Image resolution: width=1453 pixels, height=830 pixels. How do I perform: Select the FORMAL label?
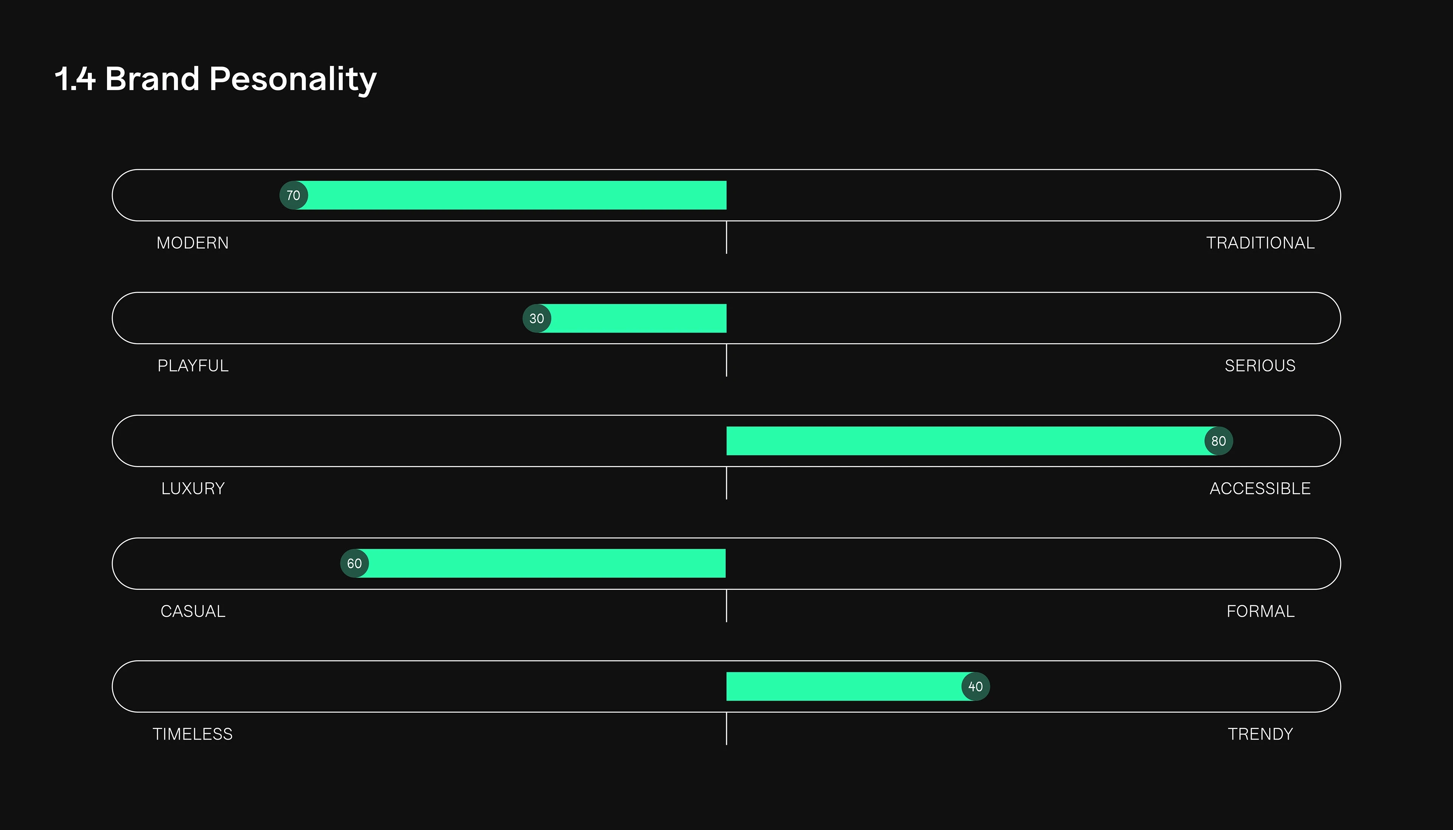[1260, 611]
